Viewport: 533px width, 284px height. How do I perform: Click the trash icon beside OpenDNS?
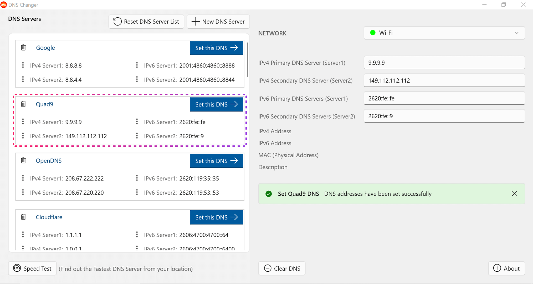(x=23, y=160)
